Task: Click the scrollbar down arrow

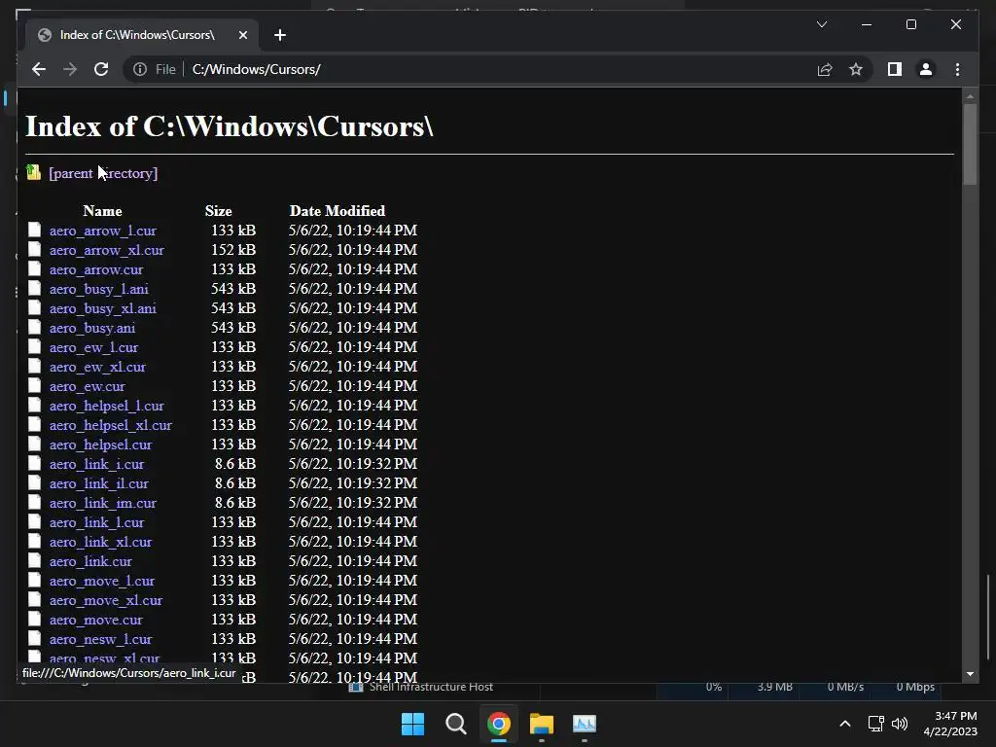Action: pyautogui.click(x=970, y=674)
